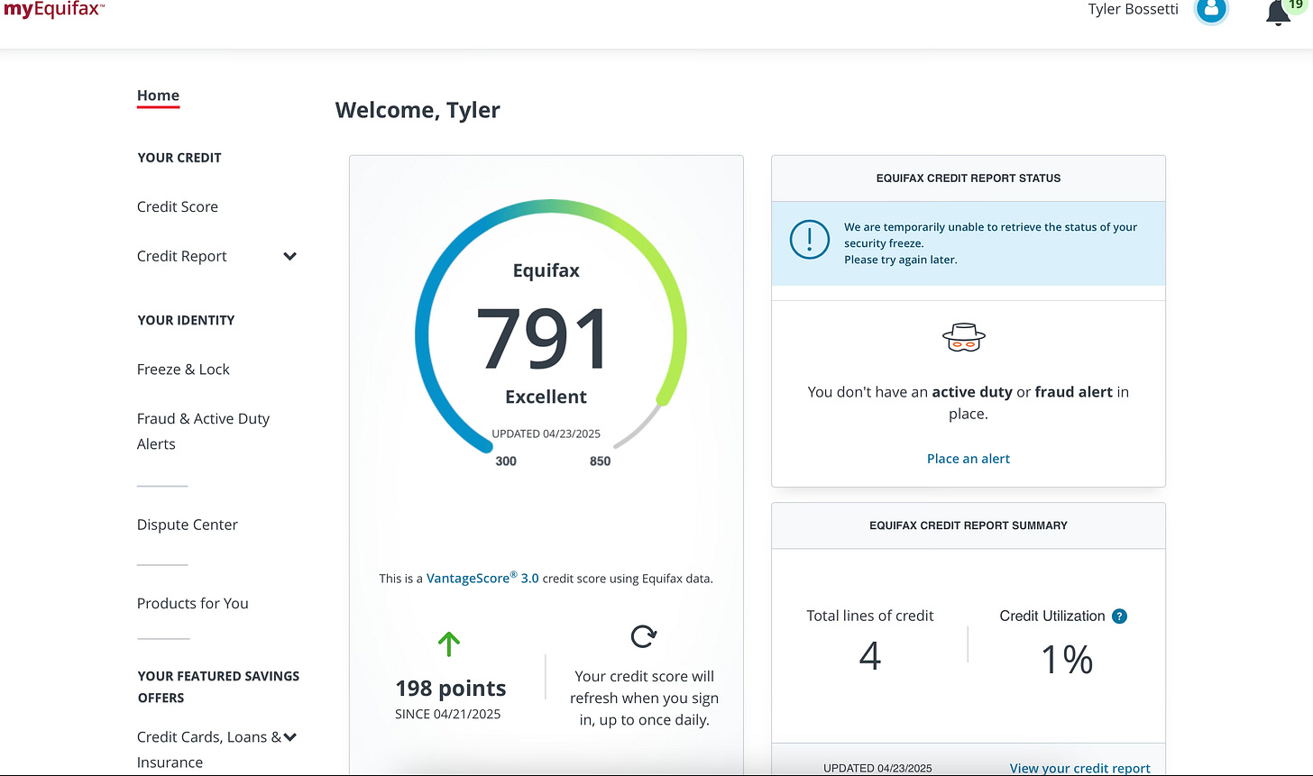Expand Credit Cards, Loans & Insurance chevron

click(290, 737)
